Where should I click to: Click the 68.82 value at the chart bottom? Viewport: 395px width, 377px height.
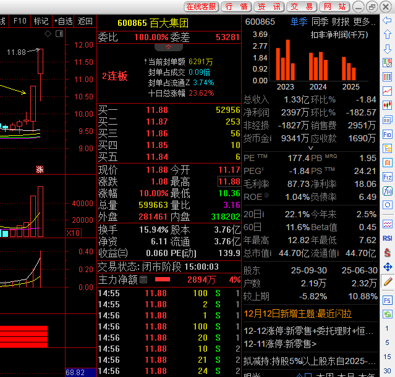[81, 373]
